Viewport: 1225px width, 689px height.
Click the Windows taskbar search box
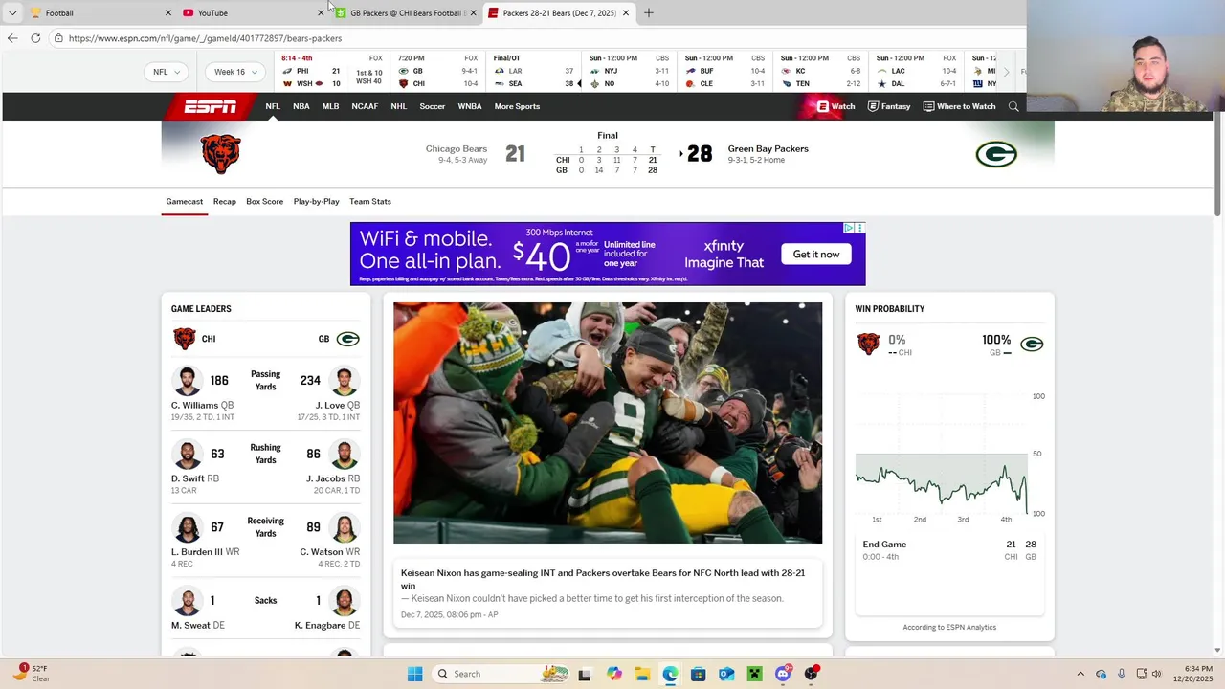[501, 674]
